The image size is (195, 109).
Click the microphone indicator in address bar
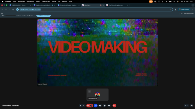[18, 9]
